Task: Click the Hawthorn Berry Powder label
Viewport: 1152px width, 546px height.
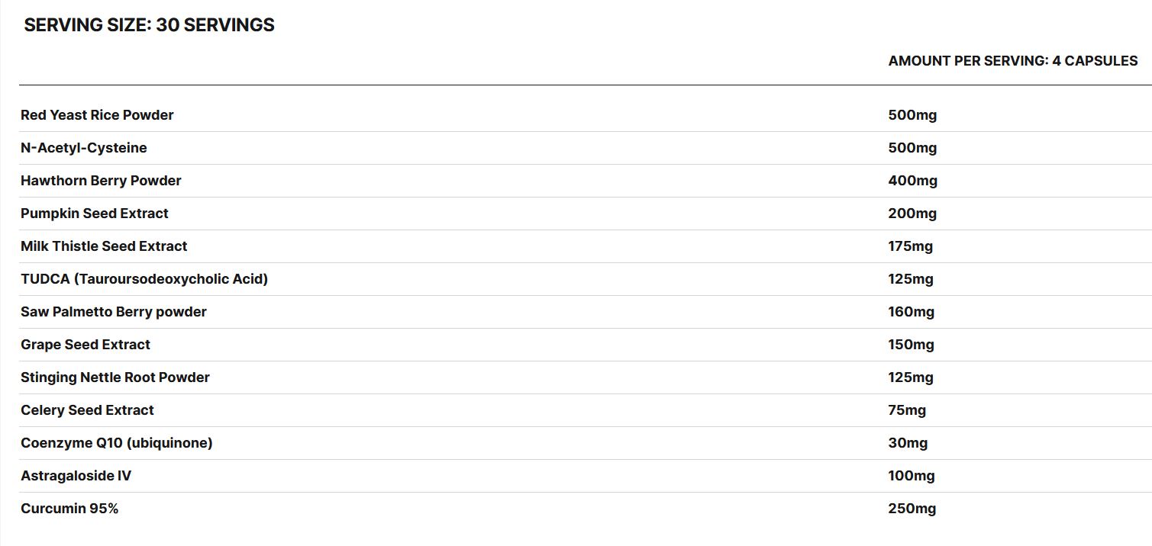Action: 101,181
